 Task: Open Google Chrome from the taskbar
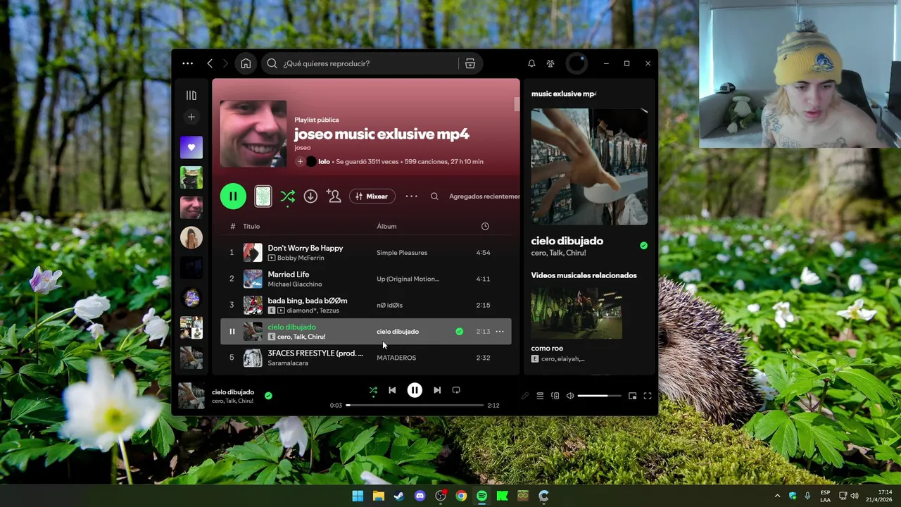point(461,496)
